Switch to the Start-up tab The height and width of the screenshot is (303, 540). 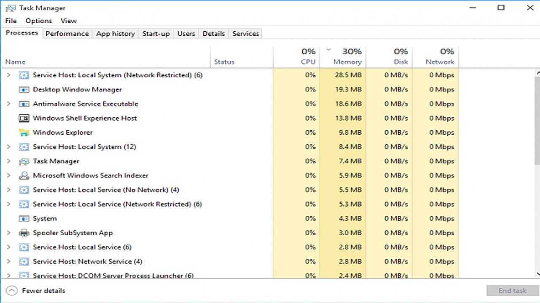156,34
